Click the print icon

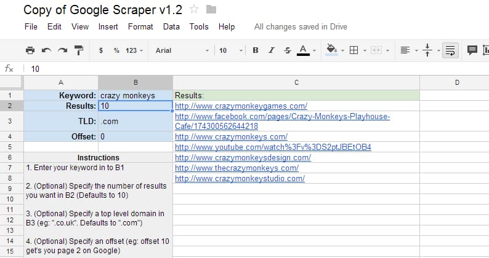pos(30,50)
